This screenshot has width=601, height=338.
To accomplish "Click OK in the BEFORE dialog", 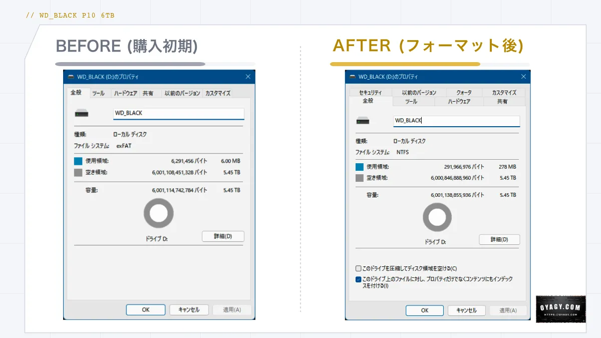I will (x=146, y=310).
